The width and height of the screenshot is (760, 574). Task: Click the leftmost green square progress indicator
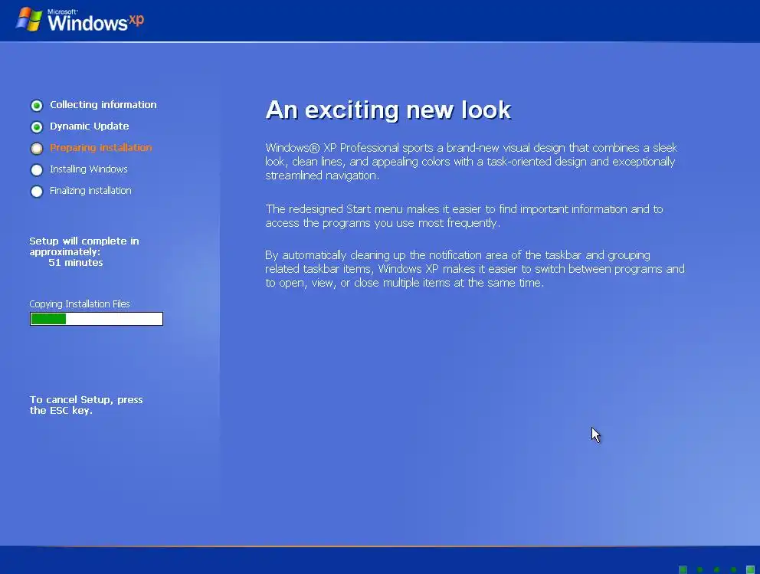(x=683, y=569)
